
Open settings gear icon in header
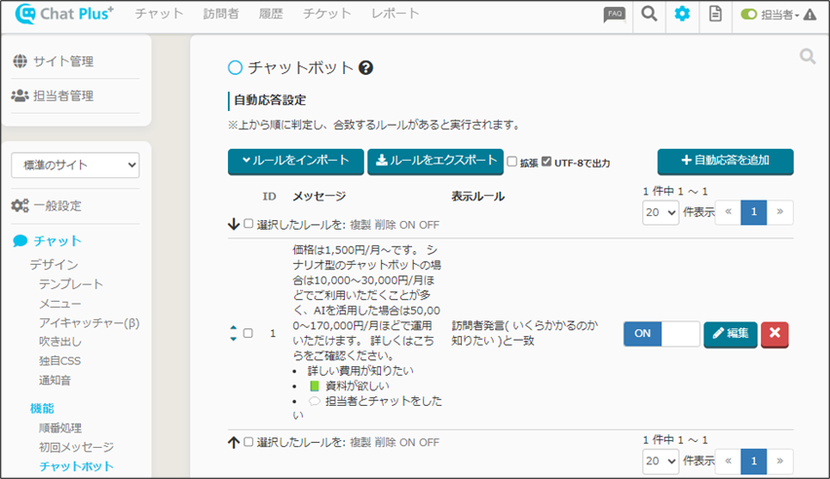coord(682,15)
